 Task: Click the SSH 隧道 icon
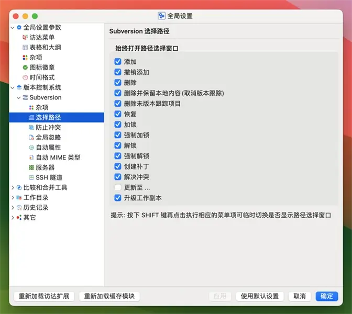31,177
